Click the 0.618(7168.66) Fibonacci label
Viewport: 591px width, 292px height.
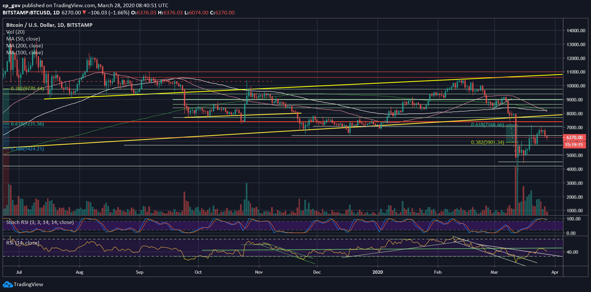(487, 125)
